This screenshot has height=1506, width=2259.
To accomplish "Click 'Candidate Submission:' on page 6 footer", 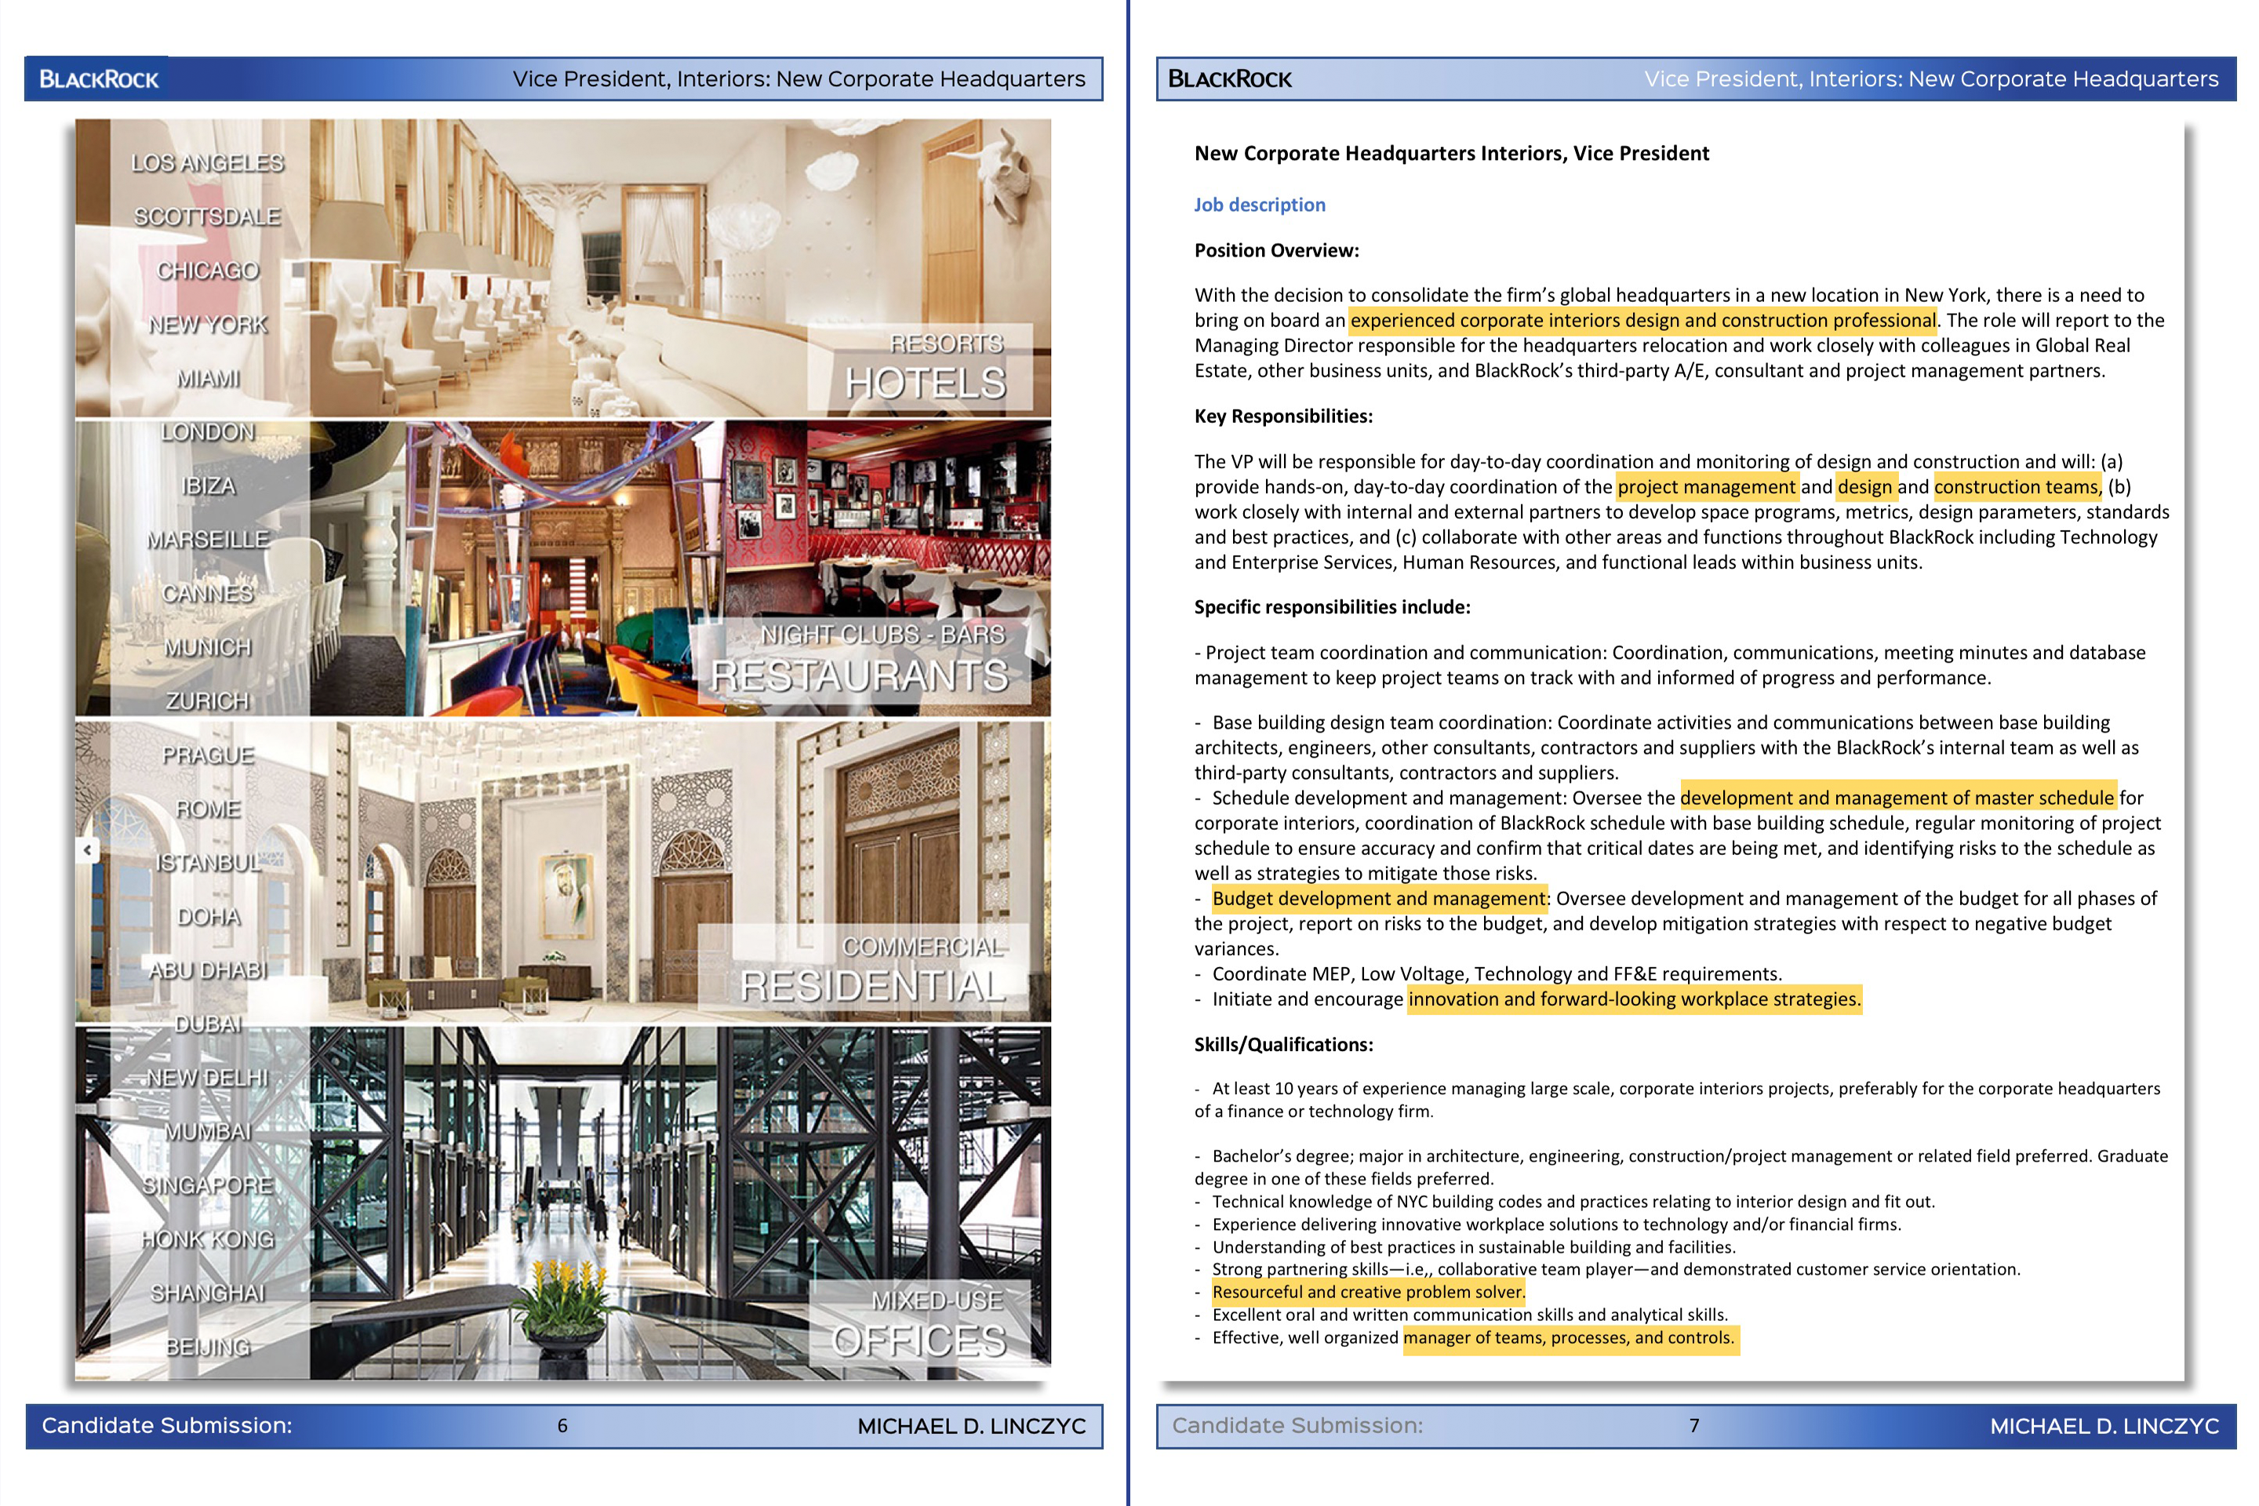I will (166, 1425).
